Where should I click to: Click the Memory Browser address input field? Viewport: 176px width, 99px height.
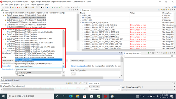[x=148, y=56]
